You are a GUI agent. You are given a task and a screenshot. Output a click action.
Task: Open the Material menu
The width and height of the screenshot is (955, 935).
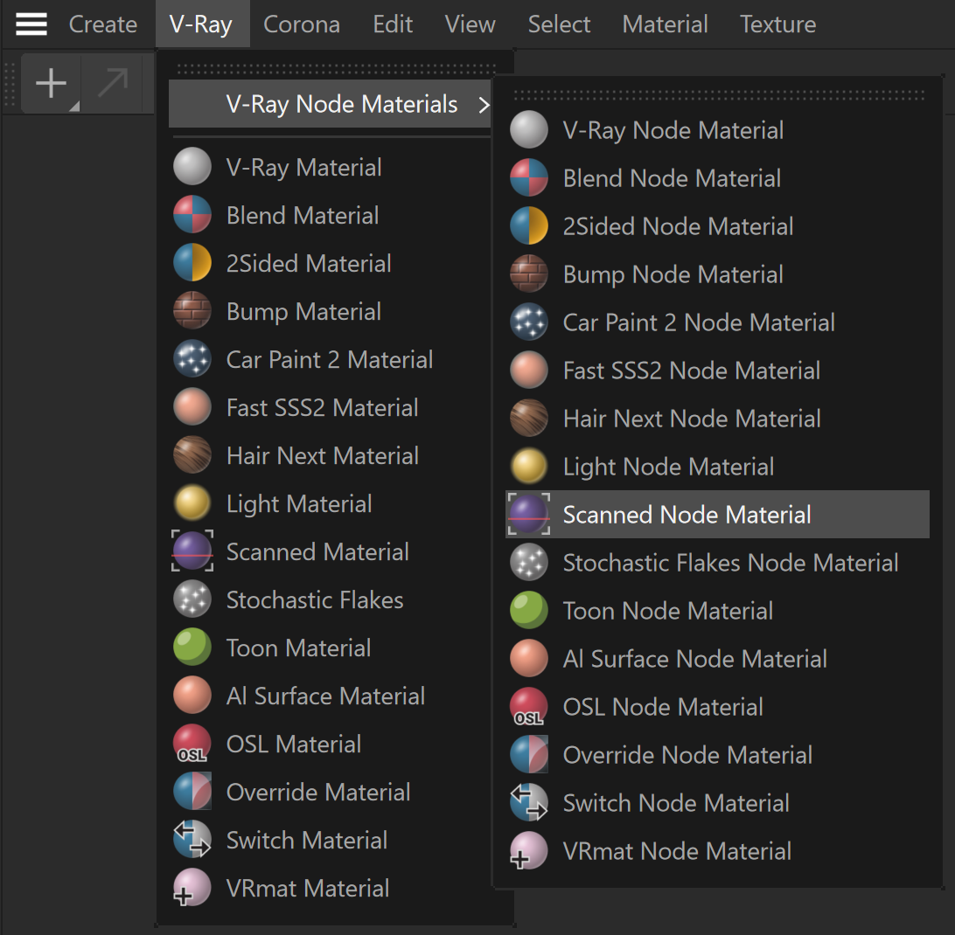tap(665, 24)
